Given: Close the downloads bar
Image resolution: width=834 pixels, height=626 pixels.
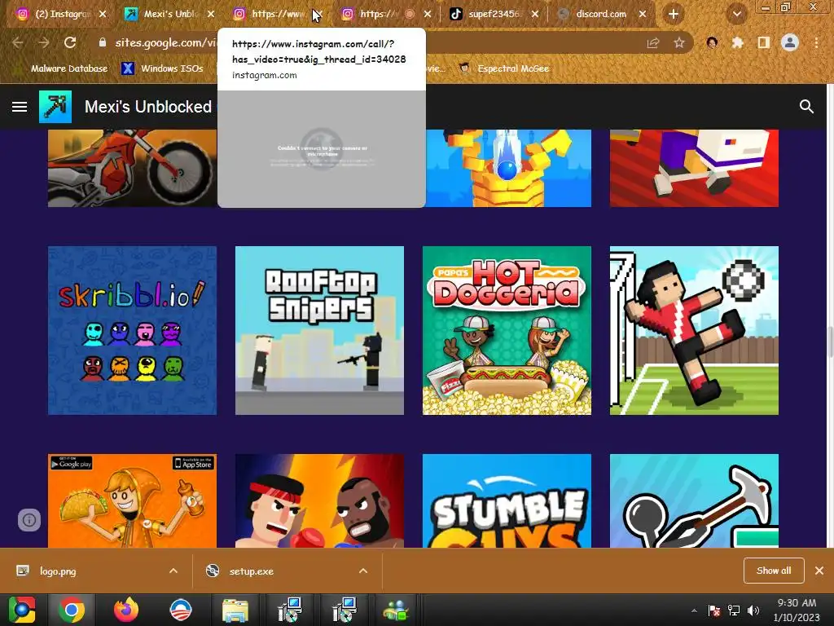Looking at the screenshot, I should [x=819, y=571].
